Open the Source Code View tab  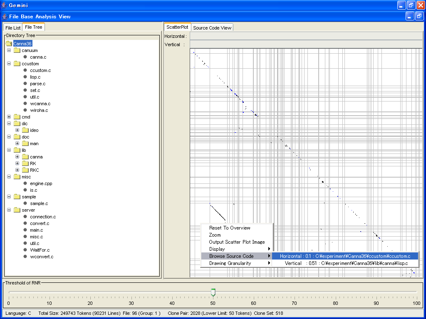(x=212, y=28)
